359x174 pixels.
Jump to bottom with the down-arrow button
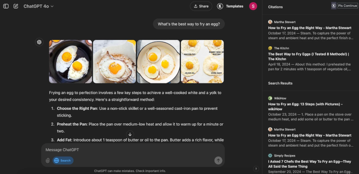(130, 134)
